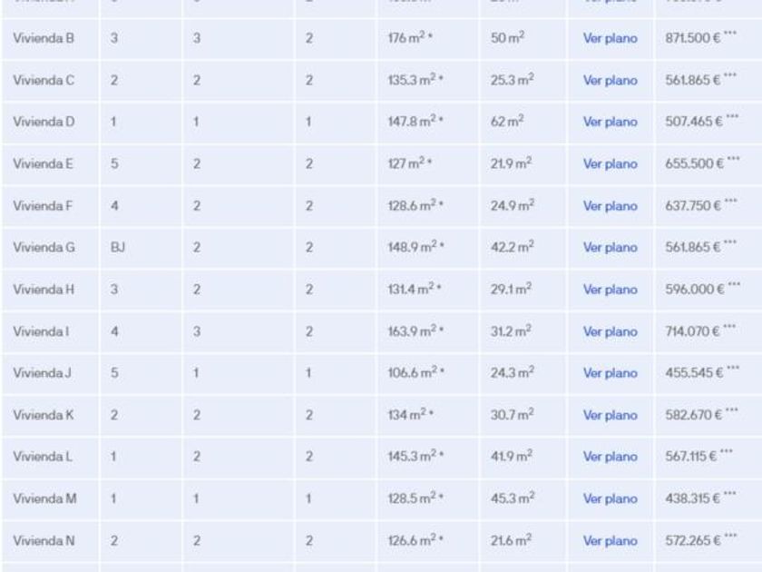The height and width of the screenshot is (572, 762).
Task: Open the Ver plano link for Vivienda B
Action: (x=610, y=39)
